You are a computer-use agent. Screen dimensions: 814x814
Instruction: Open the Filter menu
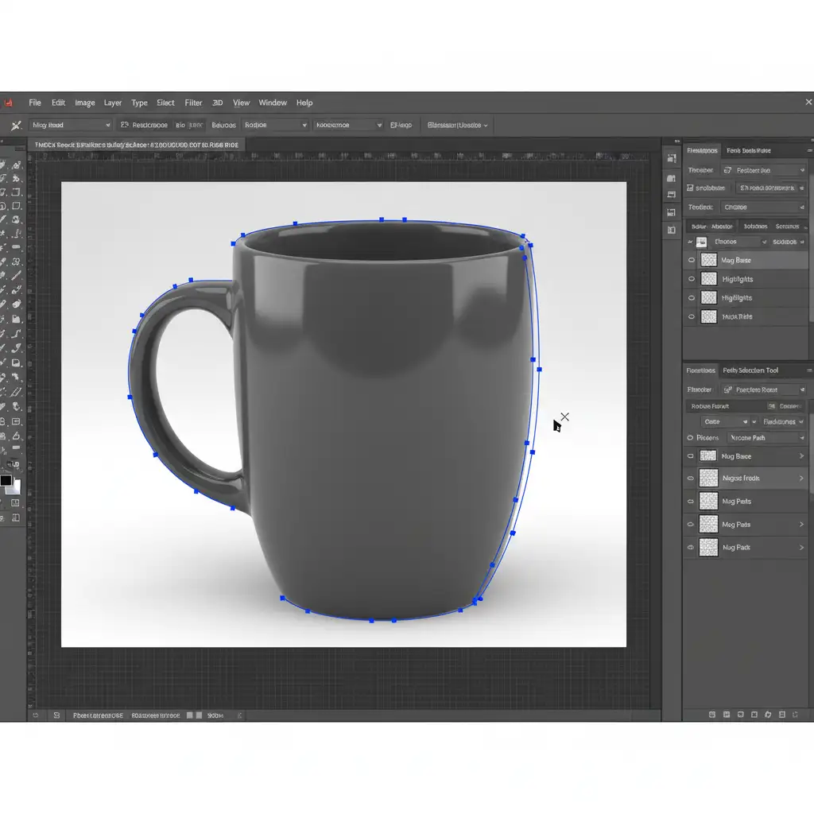[x=193, y=103]
